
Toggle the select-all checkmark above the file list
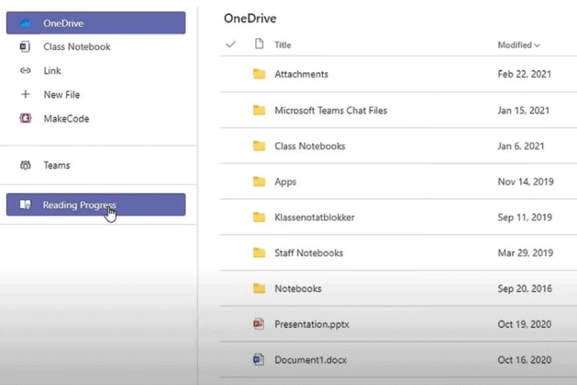tap(230, 44)
